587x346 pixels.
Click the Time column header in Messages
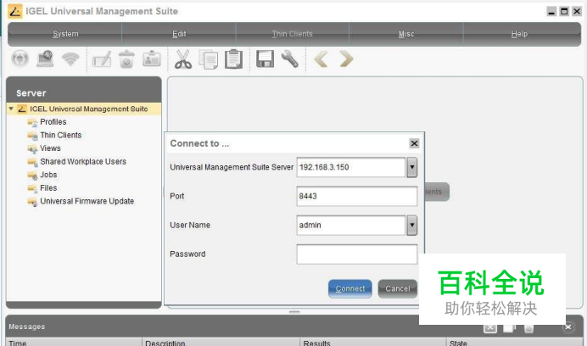[x=74, y=343]
